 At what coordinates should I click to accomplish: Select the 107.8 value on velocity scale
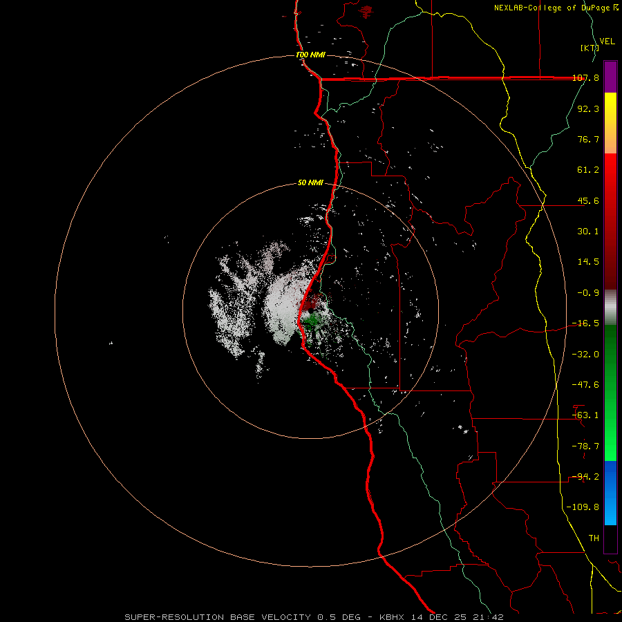586,78
